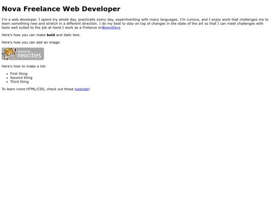
Task: Click the Nova Freelance Web Developer heading
Action: point(61,9)
